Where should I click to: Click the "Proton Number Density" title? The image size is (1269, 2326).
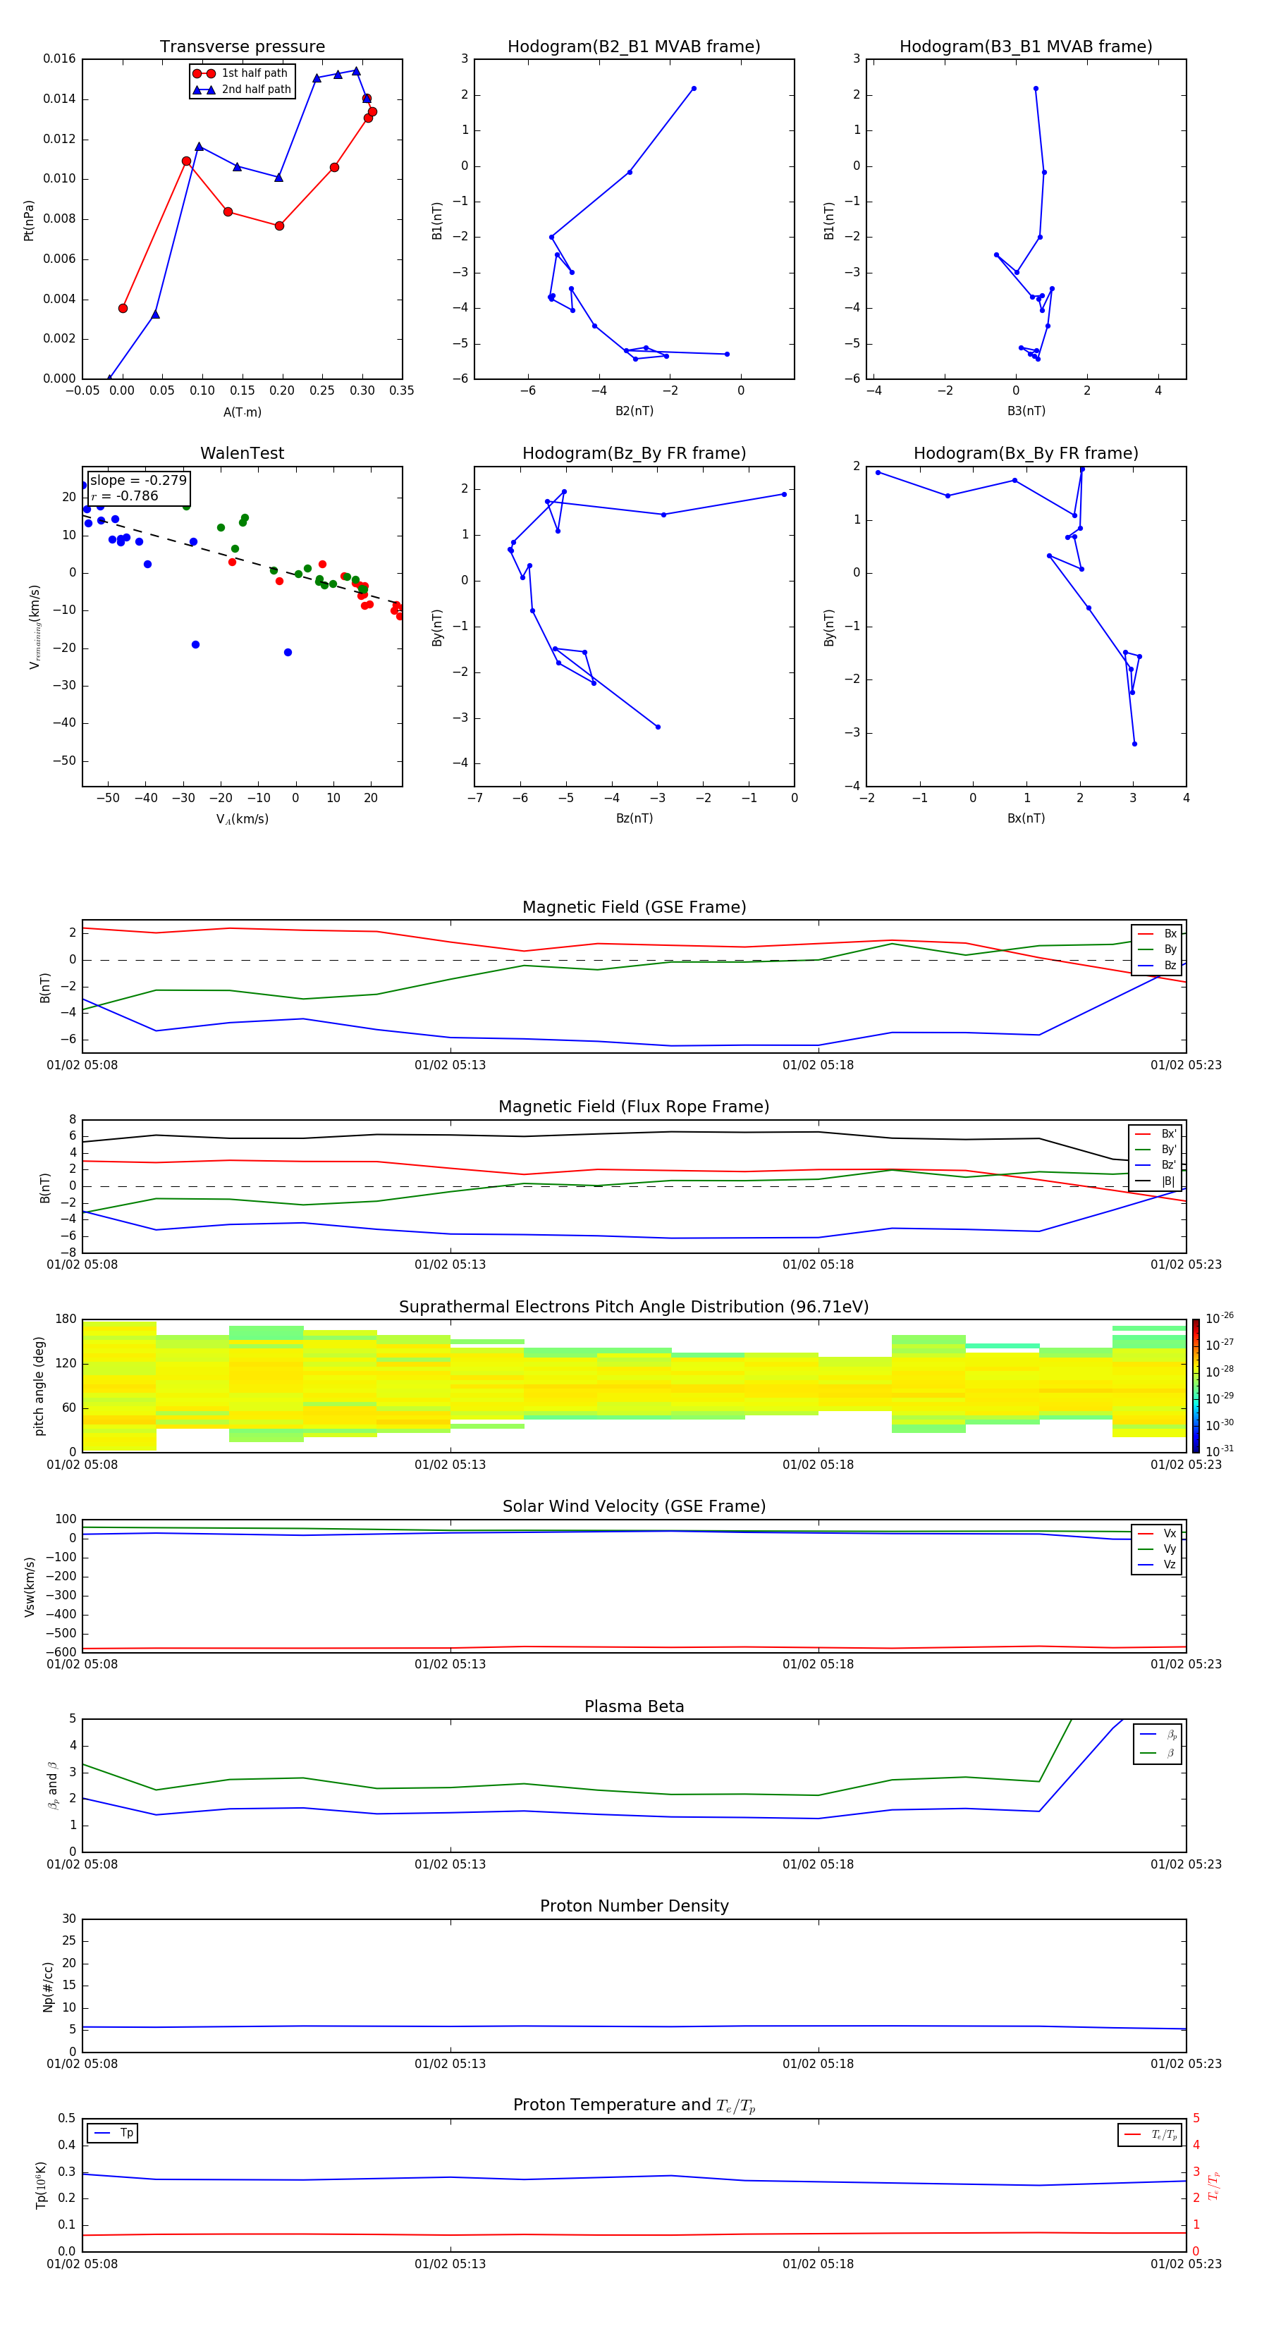coord(633,1906)
